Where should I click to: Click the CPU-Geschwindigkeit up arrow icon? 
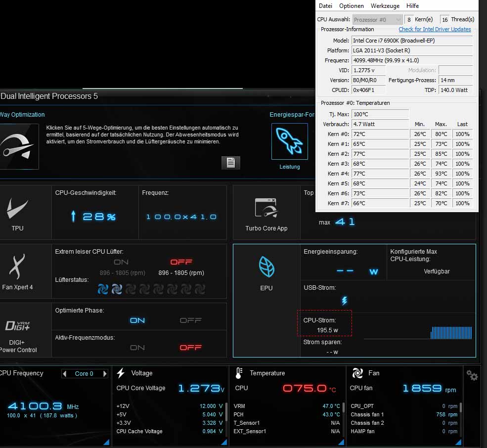[x=73, y=216]
